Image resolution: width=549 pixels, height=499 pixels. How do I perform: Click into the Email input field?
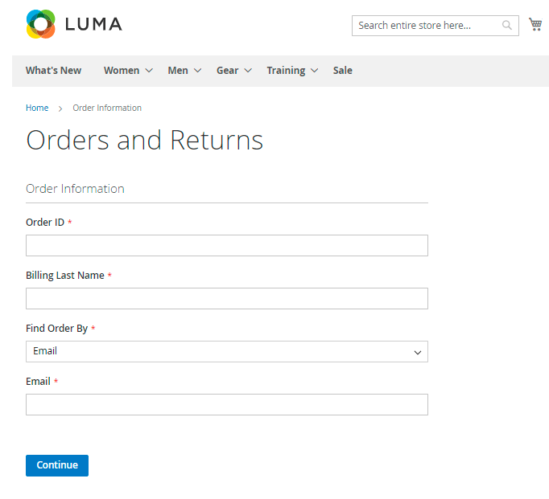(226, 404)
